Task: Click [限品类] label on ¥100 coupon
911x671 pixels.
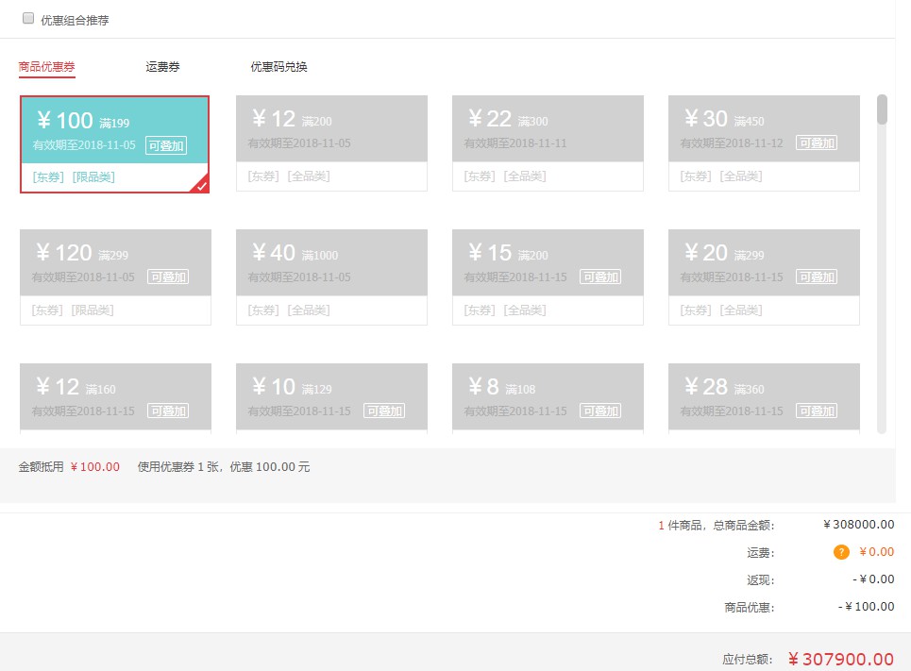Action: [93, 176]
